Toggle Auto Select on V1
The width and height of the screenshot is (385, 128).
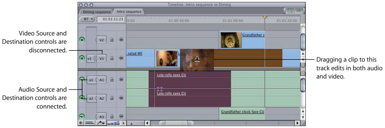click(121, 58)
